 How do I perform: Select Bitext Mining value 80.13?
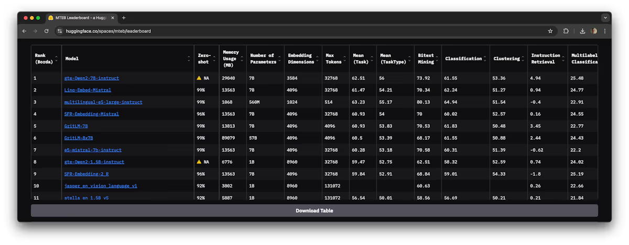pyautogui.click(x=423, y=102)
